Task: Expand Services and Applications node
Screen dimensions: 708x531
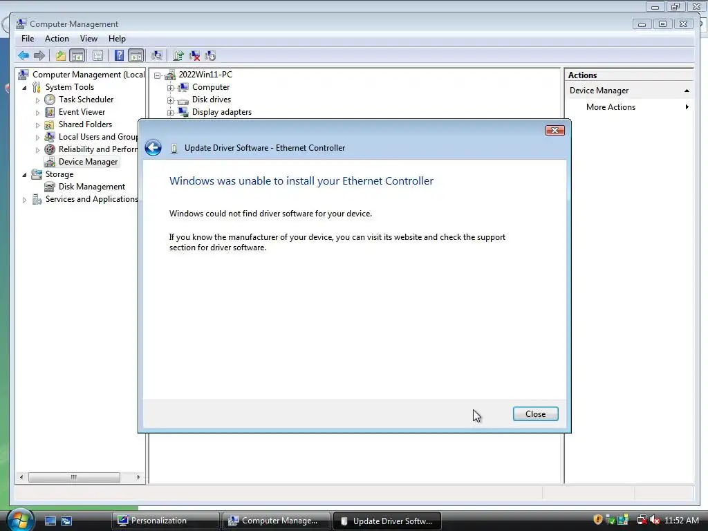Action: (24, 200)
